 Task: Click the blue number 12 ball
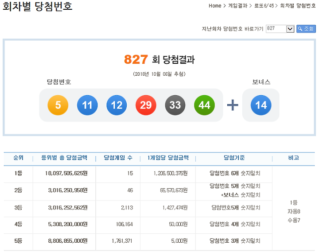[x=117, y=105]
